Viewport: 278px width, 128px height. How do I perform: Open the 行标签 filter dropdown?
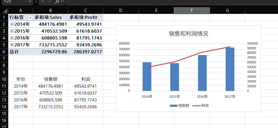click(30, 18)
